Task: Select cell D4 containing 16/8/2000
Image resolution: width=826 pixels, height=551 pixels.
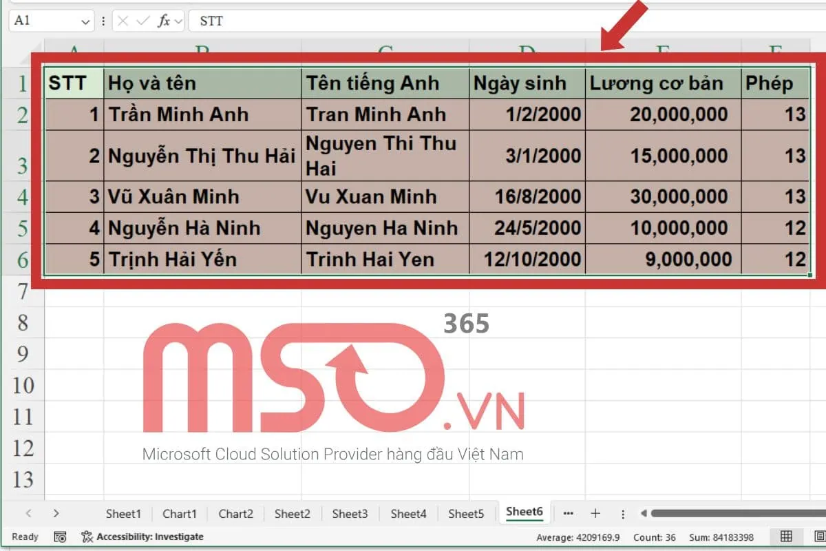Action: click(527, 197)
